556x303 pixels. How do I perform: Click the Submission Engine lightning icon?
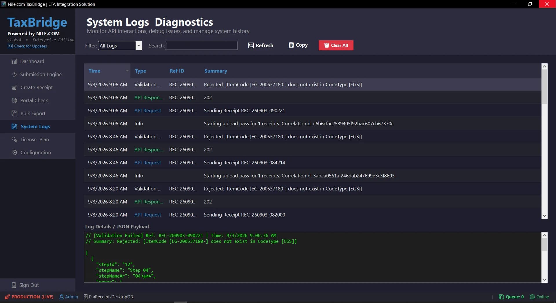(x=14, y=74)
